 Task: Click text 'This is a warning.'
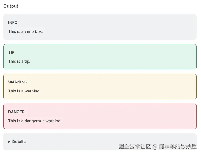(24, 91)
